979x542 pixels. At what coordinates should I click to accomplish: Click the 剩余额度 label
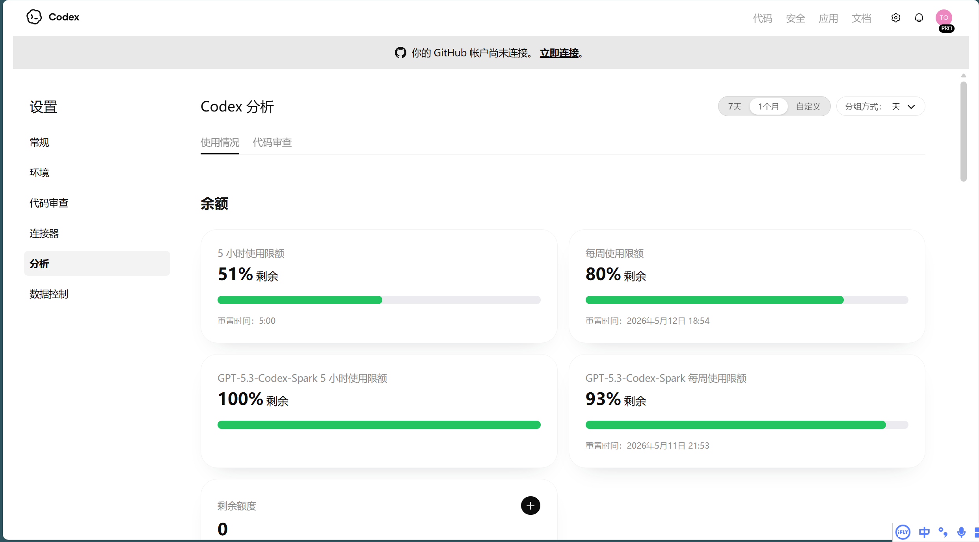click(x=237, y=506)
